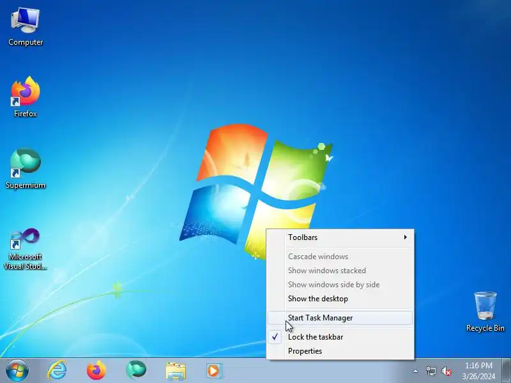The height and width of the screenshot is (383, 511).
Task: Launch Internet Explorer from the taskbar
Action: click(x=57, y=371)
